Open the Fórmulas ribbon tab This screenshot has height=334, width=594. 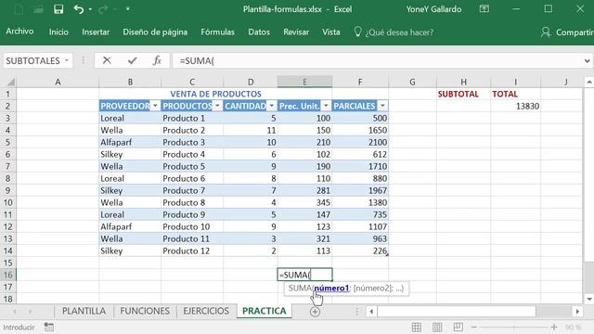click(217, 32)
